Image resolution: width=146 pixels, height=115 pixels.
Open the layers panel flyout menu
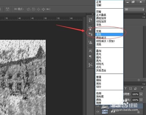tap(144, 84)
